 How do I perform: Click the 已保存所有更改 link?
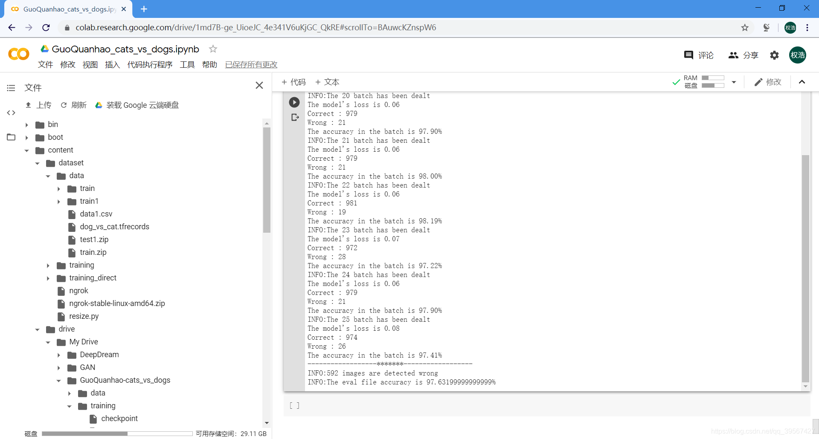coord(251,64)
